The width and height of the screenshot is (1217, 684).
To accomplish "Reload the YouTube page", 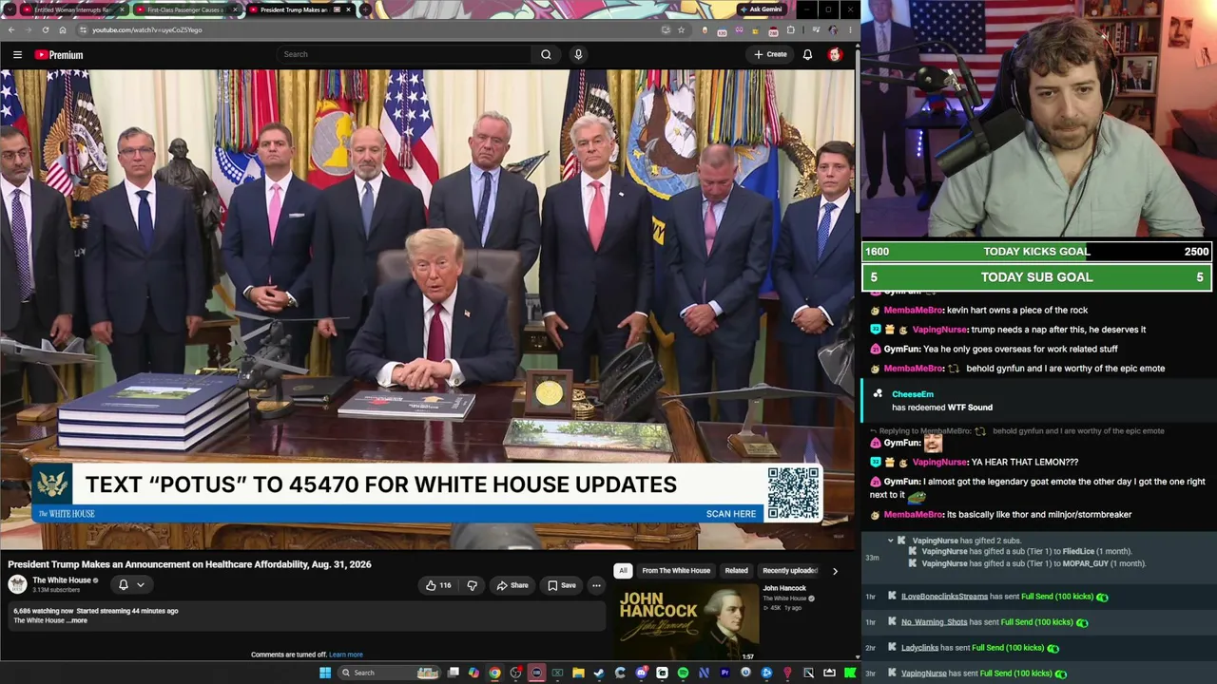I will 45,29.
